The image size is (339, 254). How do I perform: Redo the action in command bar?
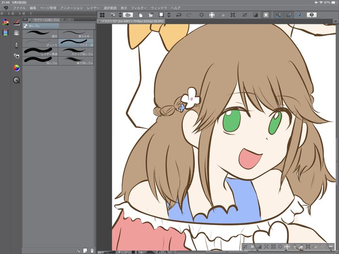[x=189, y=15]
